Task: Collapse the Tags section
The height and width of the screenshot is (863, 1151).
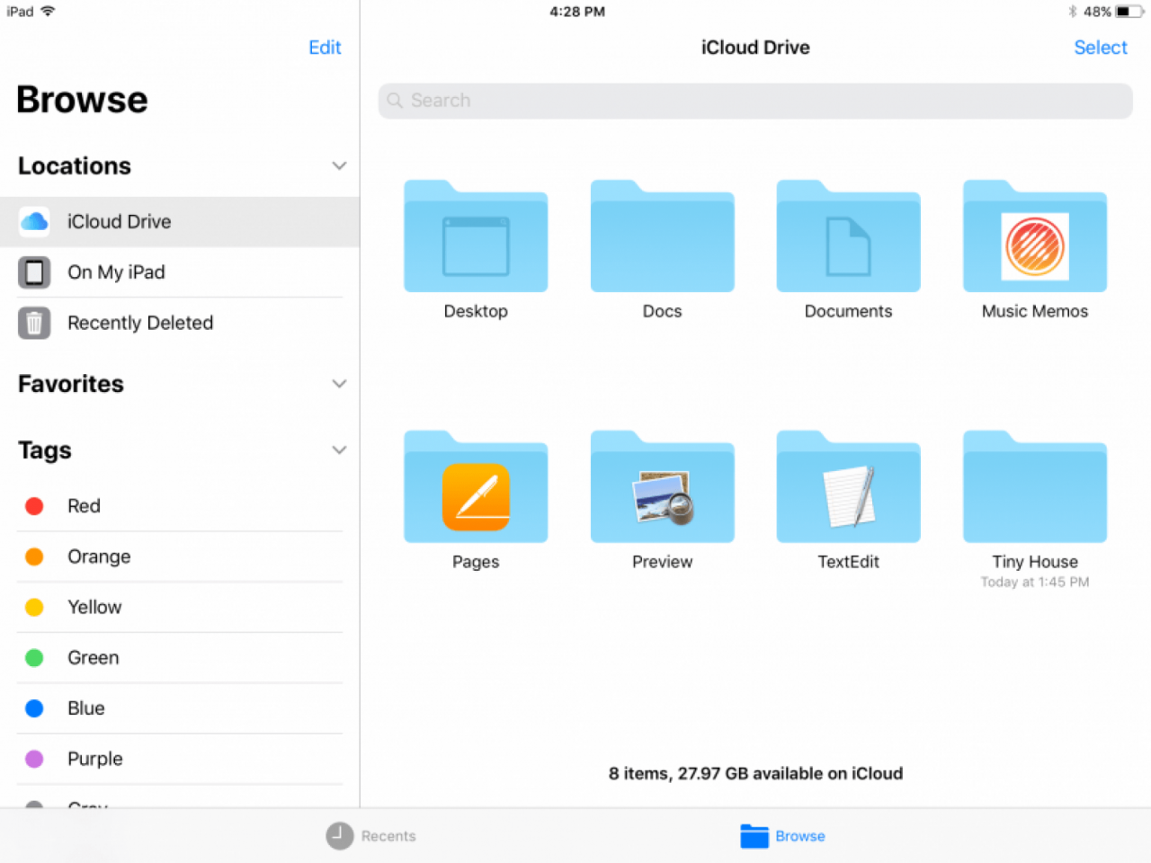Action: click(x=339, y=450)
